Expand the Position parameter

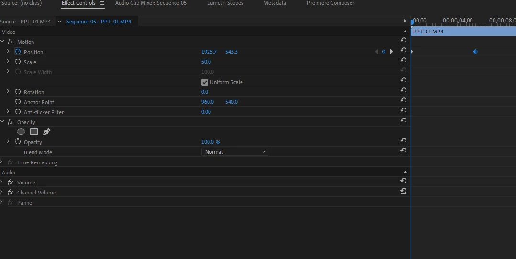pyautogui.click(x=8, y=51)
